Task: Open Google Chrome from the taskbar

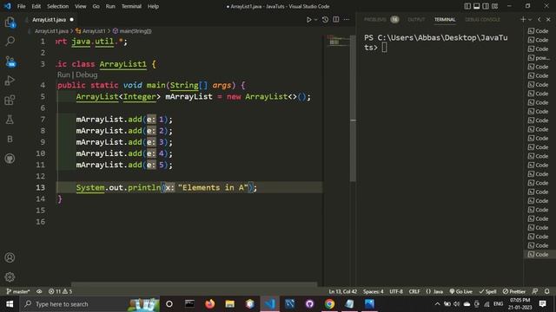Action: (x=329, y=304)
